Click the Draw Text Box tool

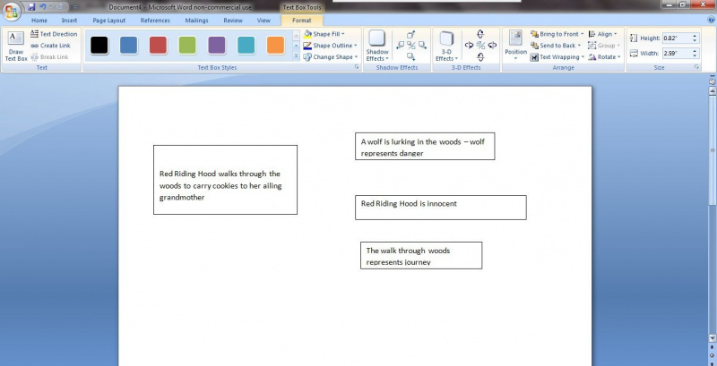(16, 47)
